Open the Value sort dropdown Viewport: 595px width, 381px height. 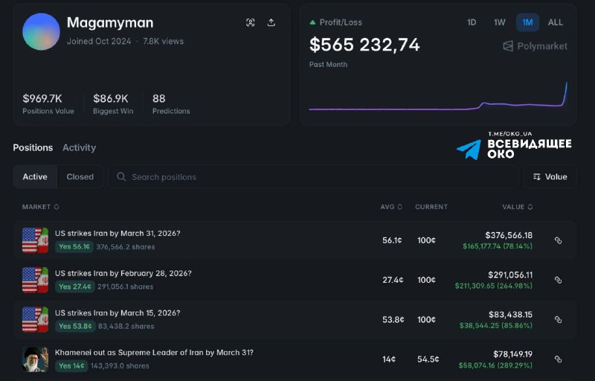point(550,177)
